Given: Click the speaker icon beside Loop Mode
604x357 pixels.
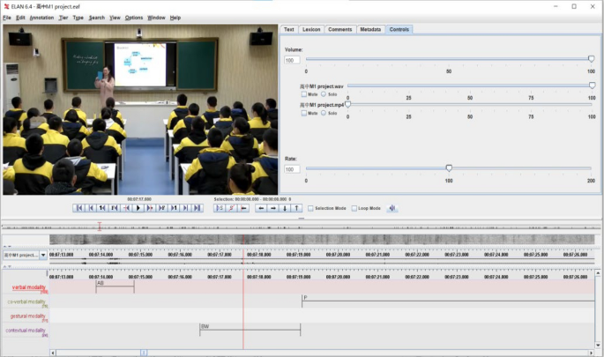Looking at the screenshot, I should [392, 208].
